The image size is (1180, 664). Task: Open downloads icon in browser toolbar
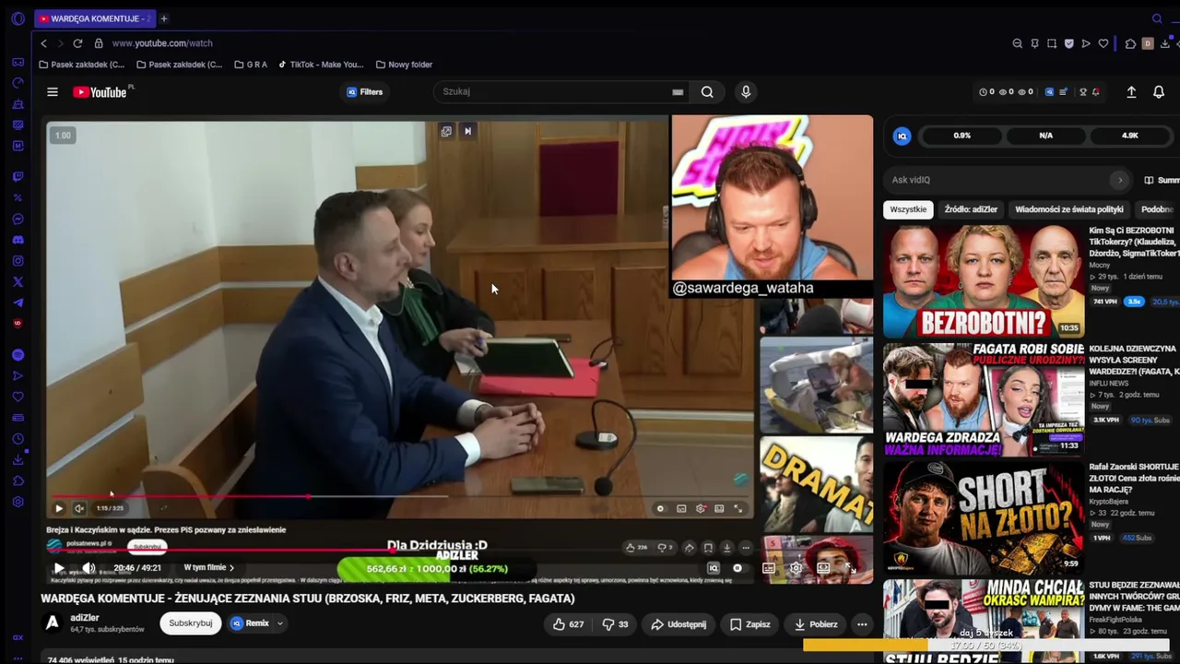1165,43
